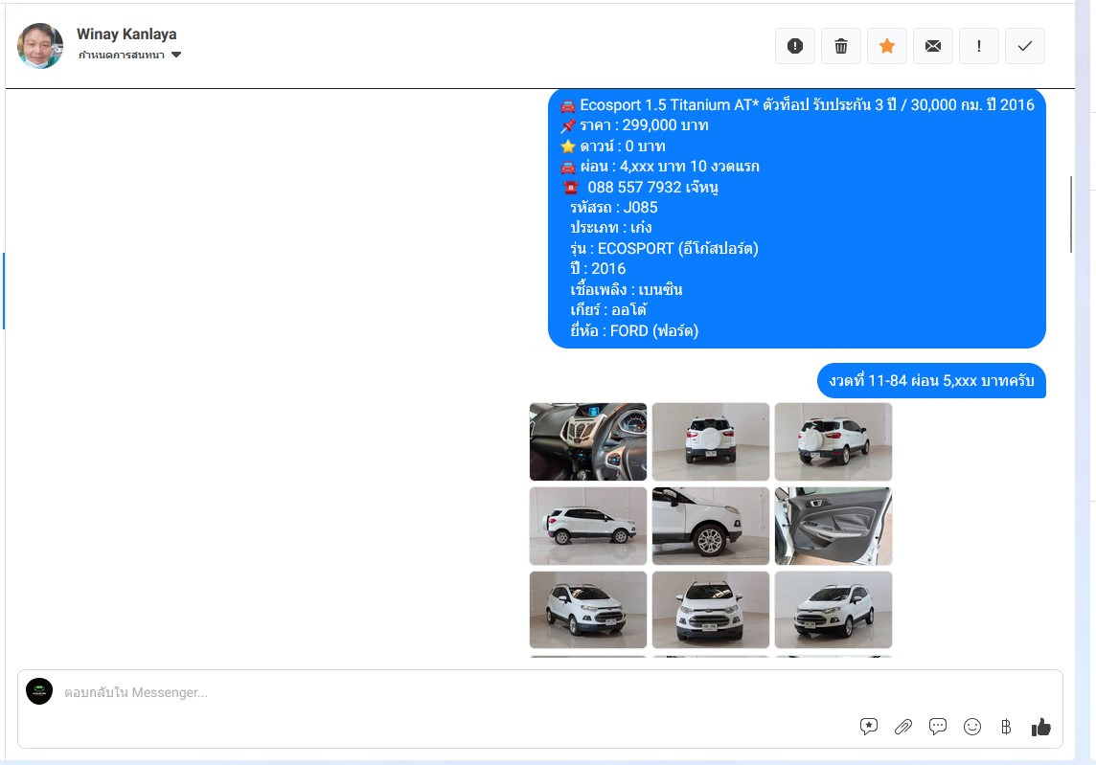Screen dimensions: 1096x765
Task: Click the phone number 088 557 7932
Action: tap(634, 188)
